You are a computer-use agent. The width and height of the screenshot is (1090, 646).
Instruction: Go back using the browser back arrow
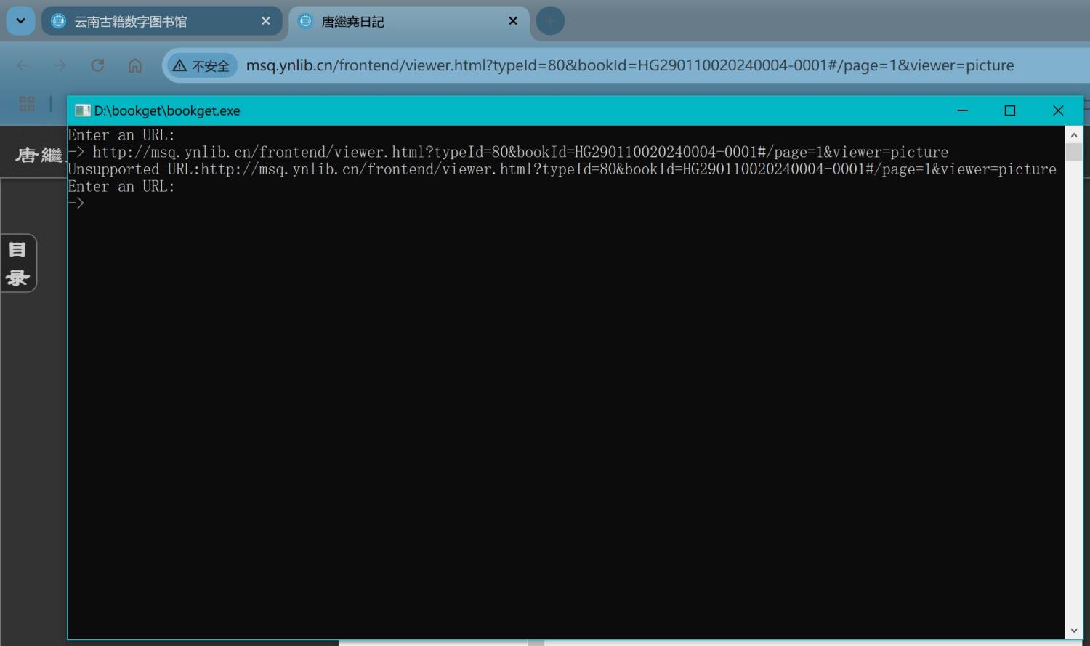tap(23, 65)
